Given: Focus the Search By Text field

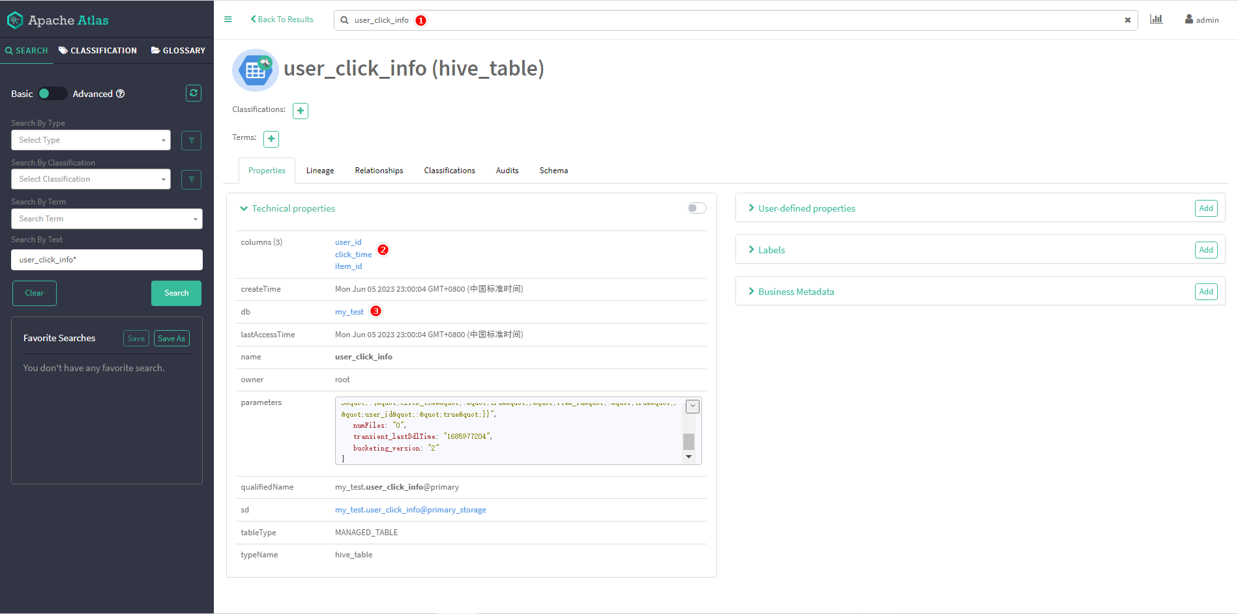Looking at the screenshot, I should 107,260.
